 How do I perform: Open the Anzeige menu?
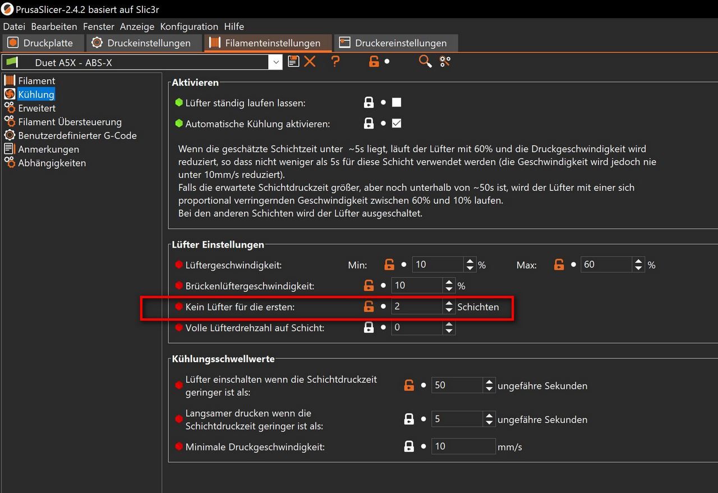point(137,26)
